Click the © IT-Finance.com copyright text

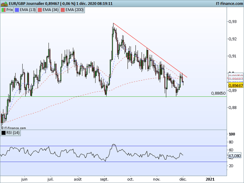click(13, 128)
